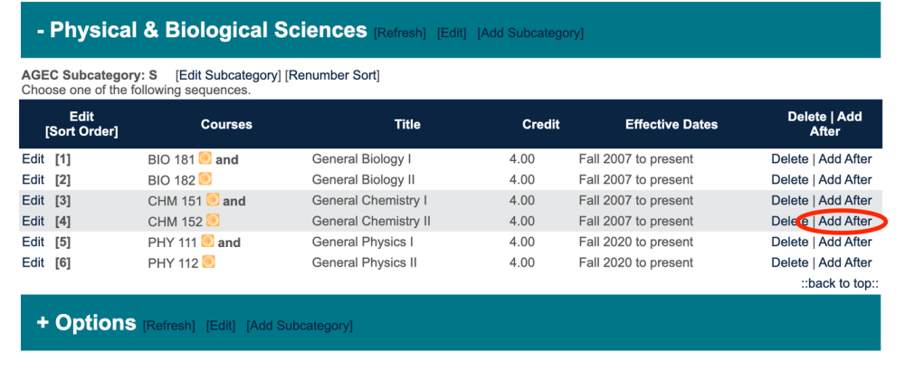Image resolution: width=905 pixels, height=381 pixels.
Task: Click the orange icon next to BIO 181
Action: coord(205,158)
